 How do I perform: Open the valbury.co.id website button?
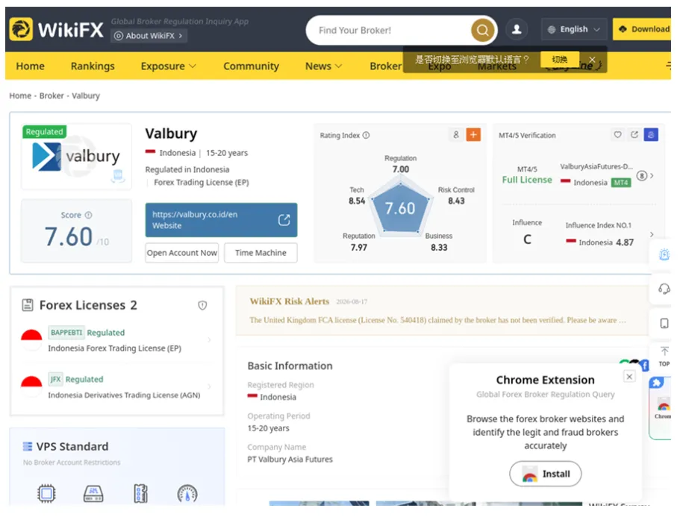coord(222,220)
